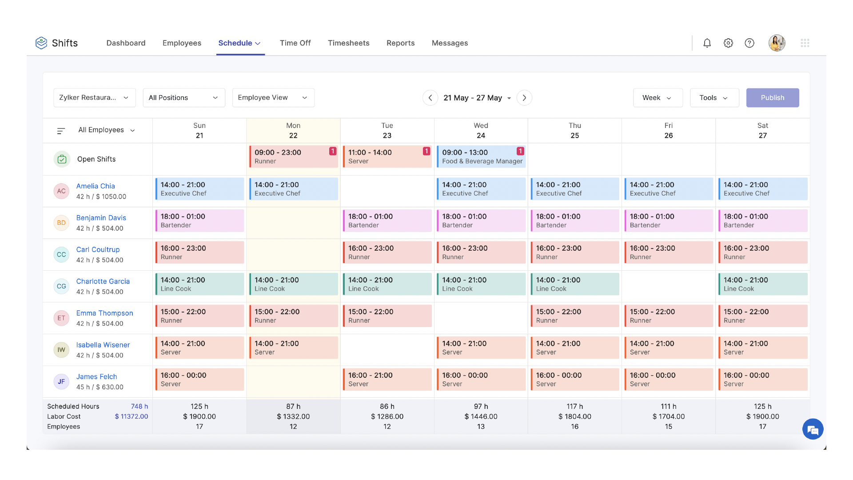
Task: Click the Publish button
Action: pyautogui.click(x=773, y=97)
